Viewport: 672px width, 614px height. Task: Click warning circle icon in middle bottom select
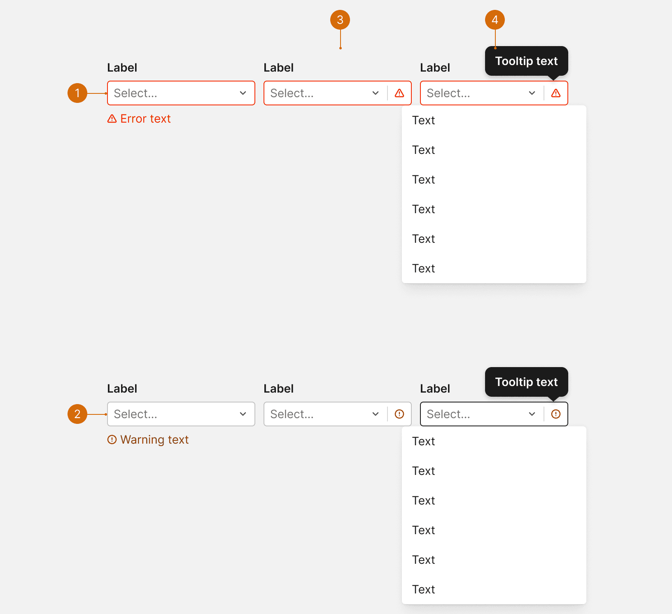point(399,414)
